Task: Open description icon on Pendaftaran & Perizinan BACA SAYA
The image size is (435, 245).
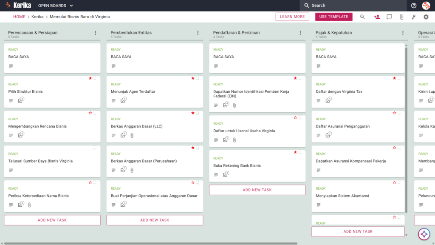Action: (216, 66)
